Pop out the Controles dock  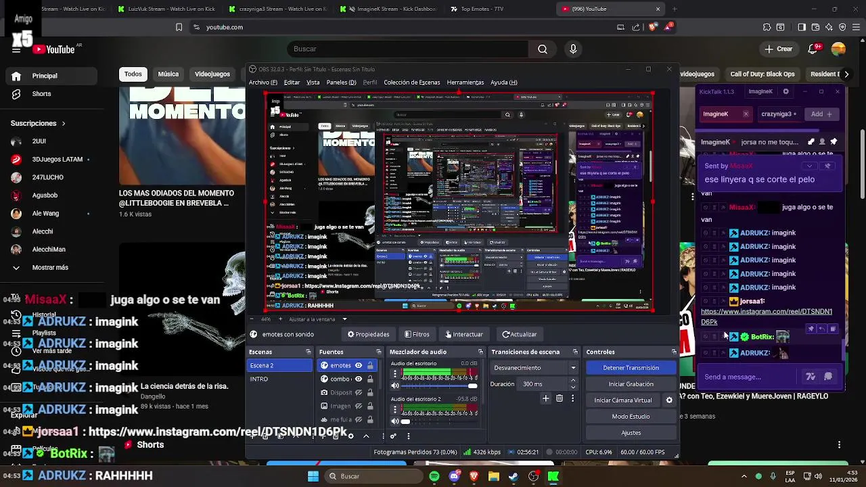click(x=674, y=352)
